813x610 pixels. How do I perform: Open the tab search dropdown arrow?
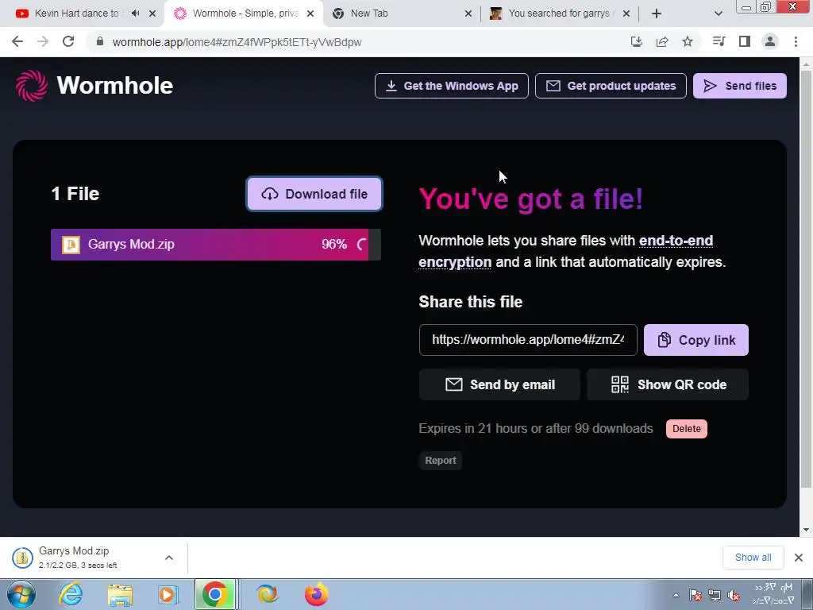coord(718,14)
